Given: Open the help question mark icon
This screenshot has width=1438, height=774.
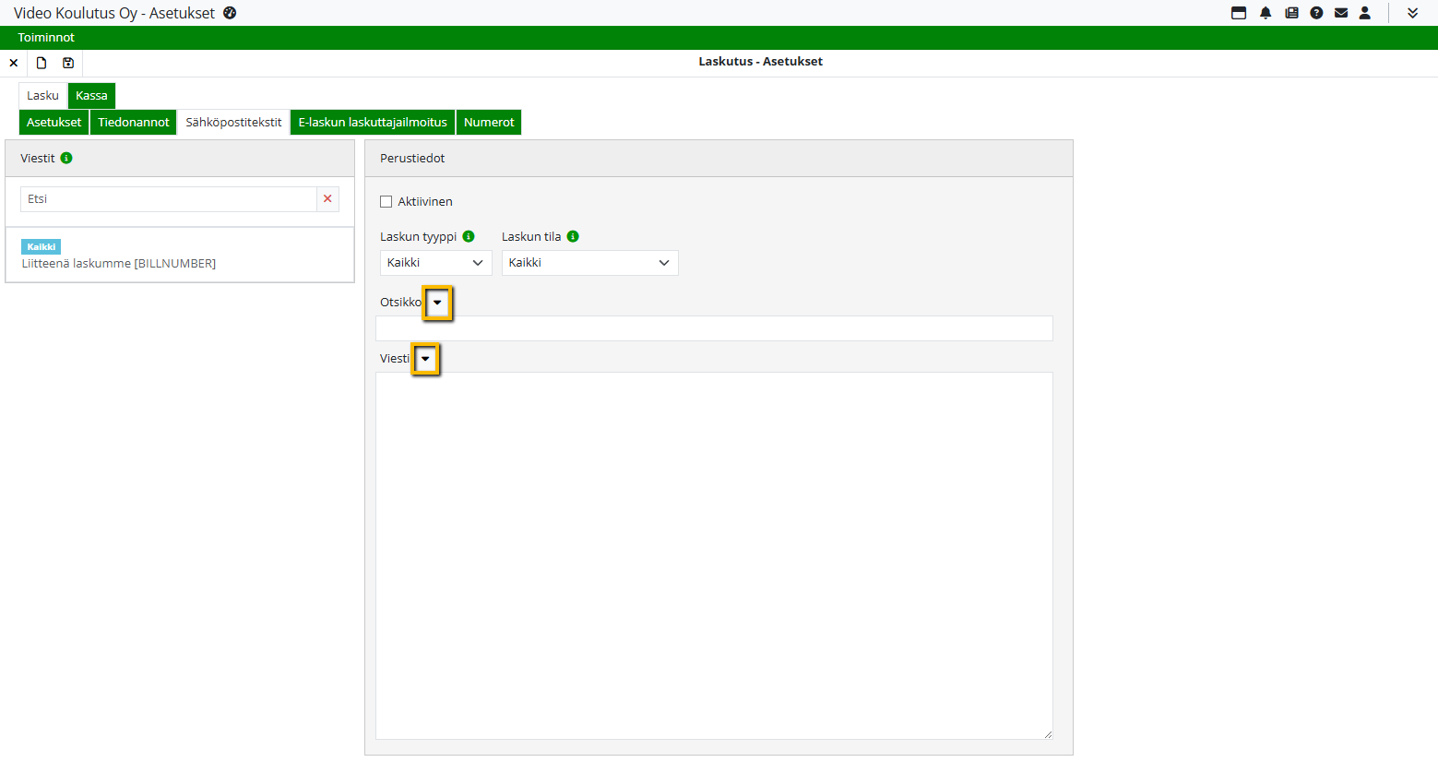Looking at the screenshot, I should click(x=1316, y=13).
